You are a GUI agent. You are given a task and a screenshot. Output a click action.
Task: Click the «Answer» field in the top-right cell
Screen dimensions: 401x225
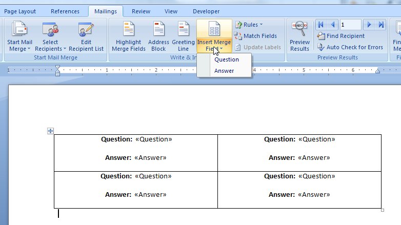click(314, 158)
